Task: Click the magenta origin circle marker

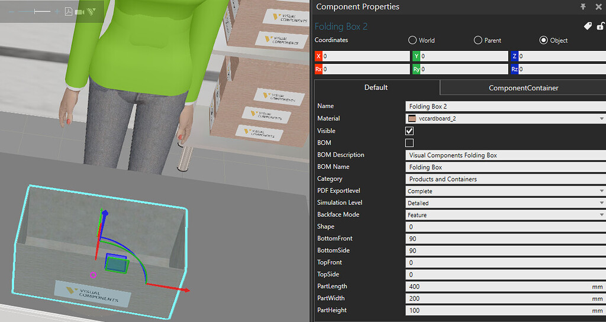Action: click(x=93, y=275)
